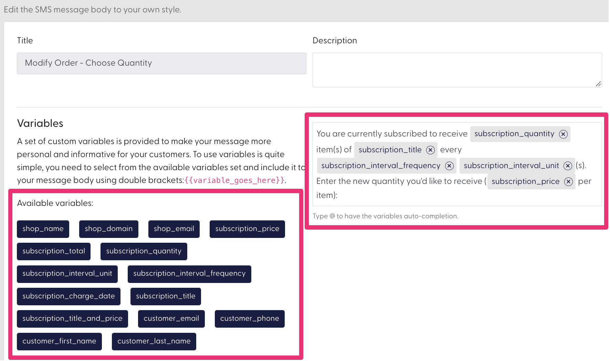The height and width of the screenshot is (361, 610).
Task: Select subscription_title in available variables list
Action: point(166,296)
